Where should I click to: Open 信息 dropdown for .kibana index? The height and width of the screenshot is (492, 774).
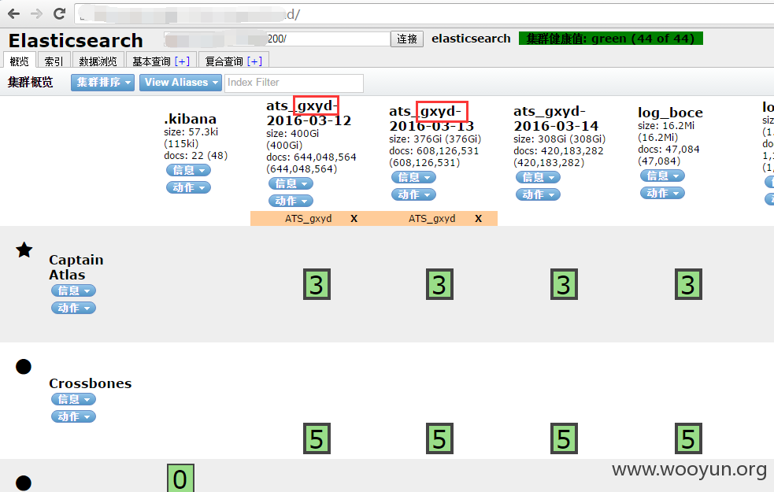[x=188, y=170]
